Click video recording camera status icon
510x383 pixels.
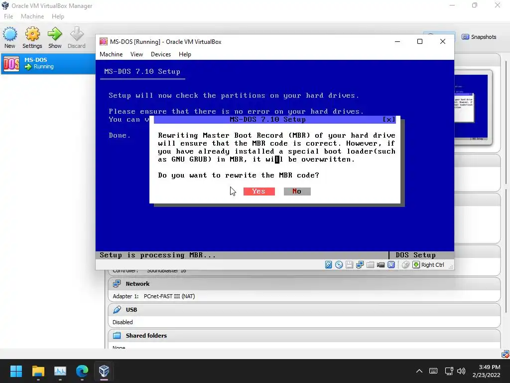pyautogui.click(x=381, y=265)
